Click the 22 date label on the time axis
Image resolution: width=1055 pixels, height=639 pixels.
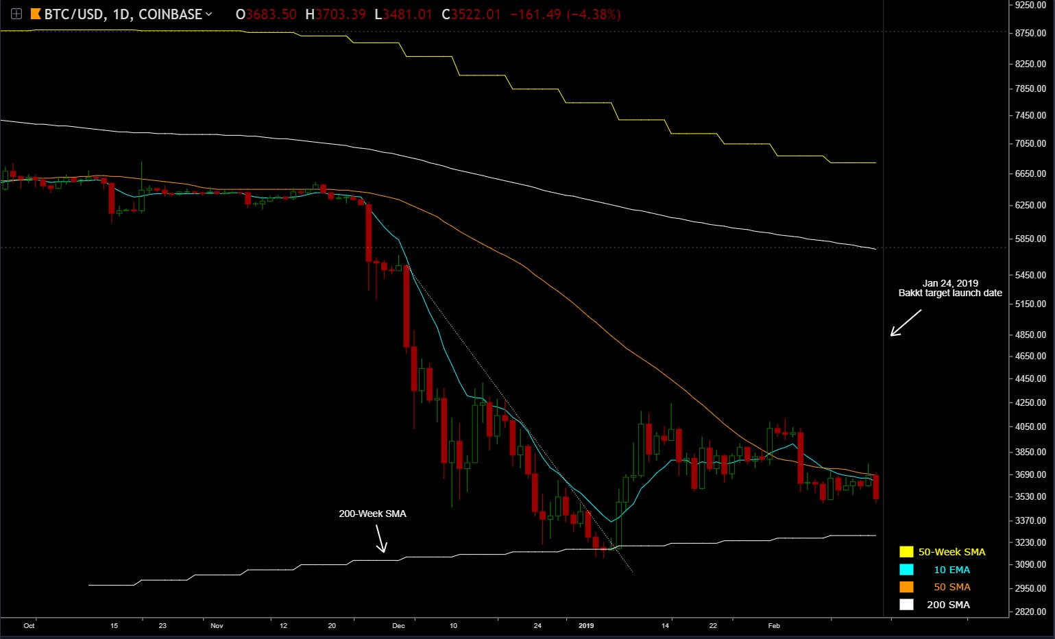(713, 625)
